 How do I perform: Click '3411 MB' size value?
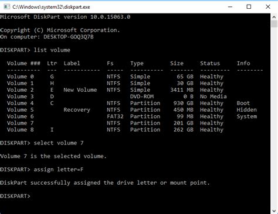coord(182,90)
